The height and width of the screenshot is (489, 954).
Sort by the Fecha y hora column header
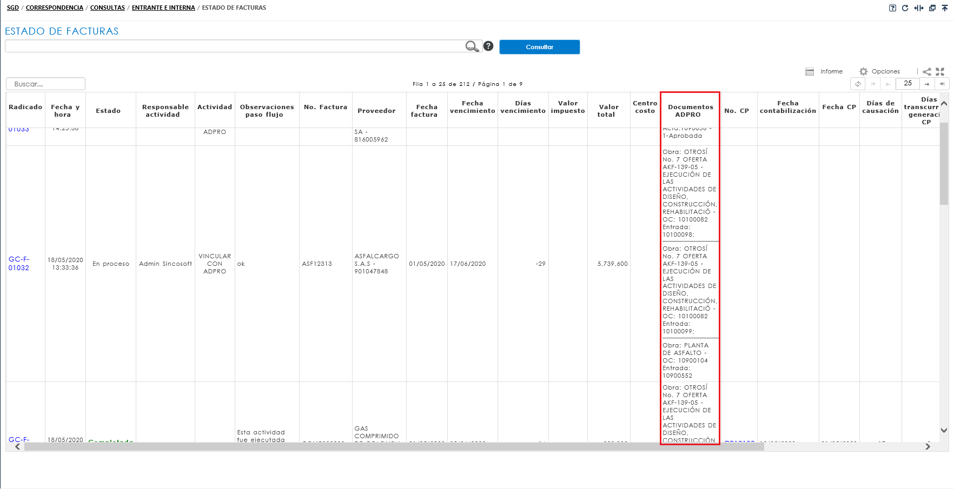click(x=65, y=111)
